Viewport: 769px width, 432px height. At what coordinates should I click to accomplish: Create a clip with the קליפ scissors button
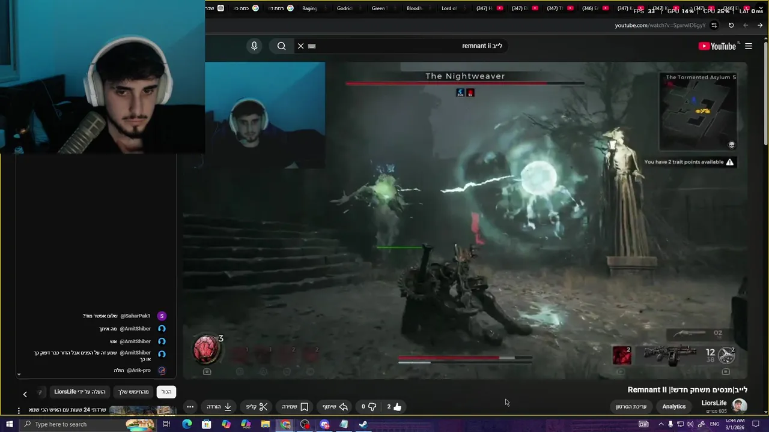coord(257,406)
